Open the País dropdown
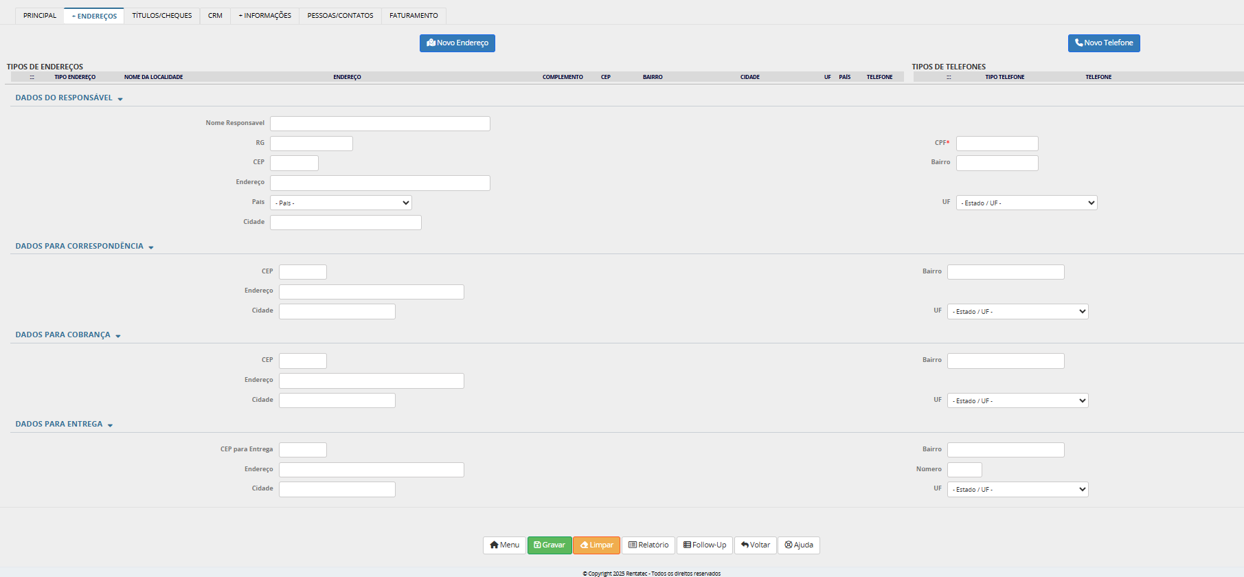The image size is (1244, 577). (x=341, y=203)
